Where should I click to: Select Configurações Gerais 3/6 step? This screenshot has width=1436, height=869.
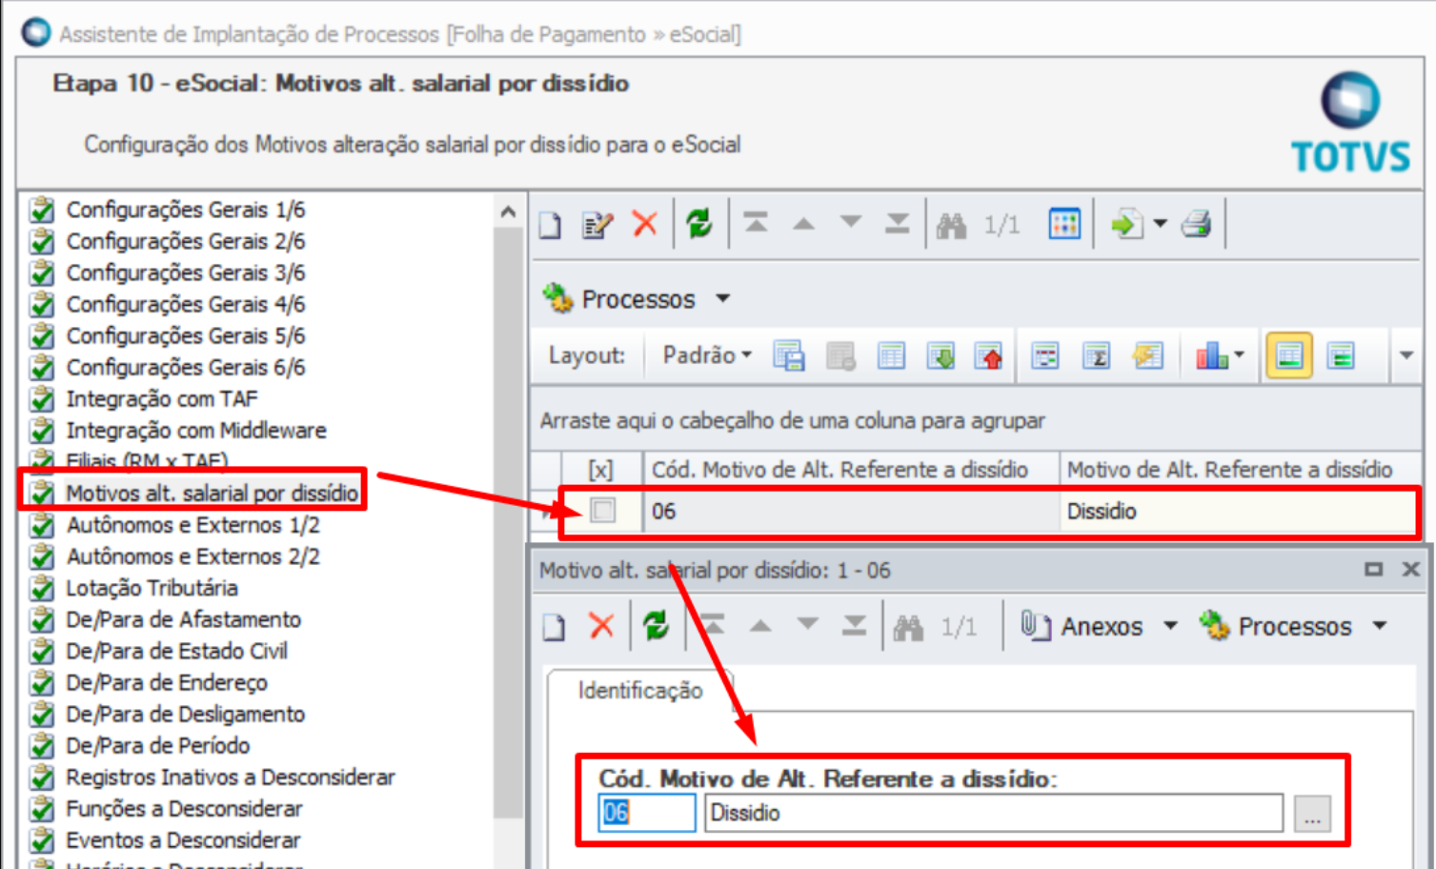186,273
